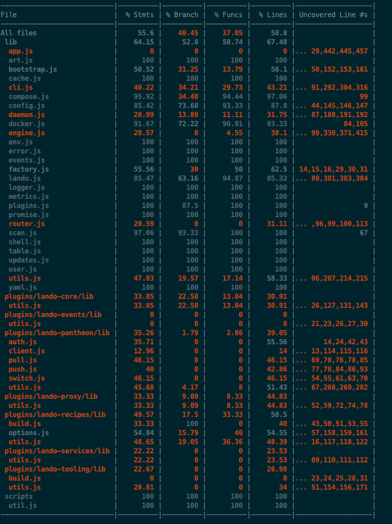Select the promise.js file name
392x524 pixels.
pos(29,215)
